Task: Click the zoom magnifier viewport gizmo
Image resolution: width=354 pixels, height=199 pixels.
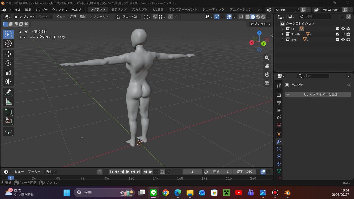Action: (267, 58)
